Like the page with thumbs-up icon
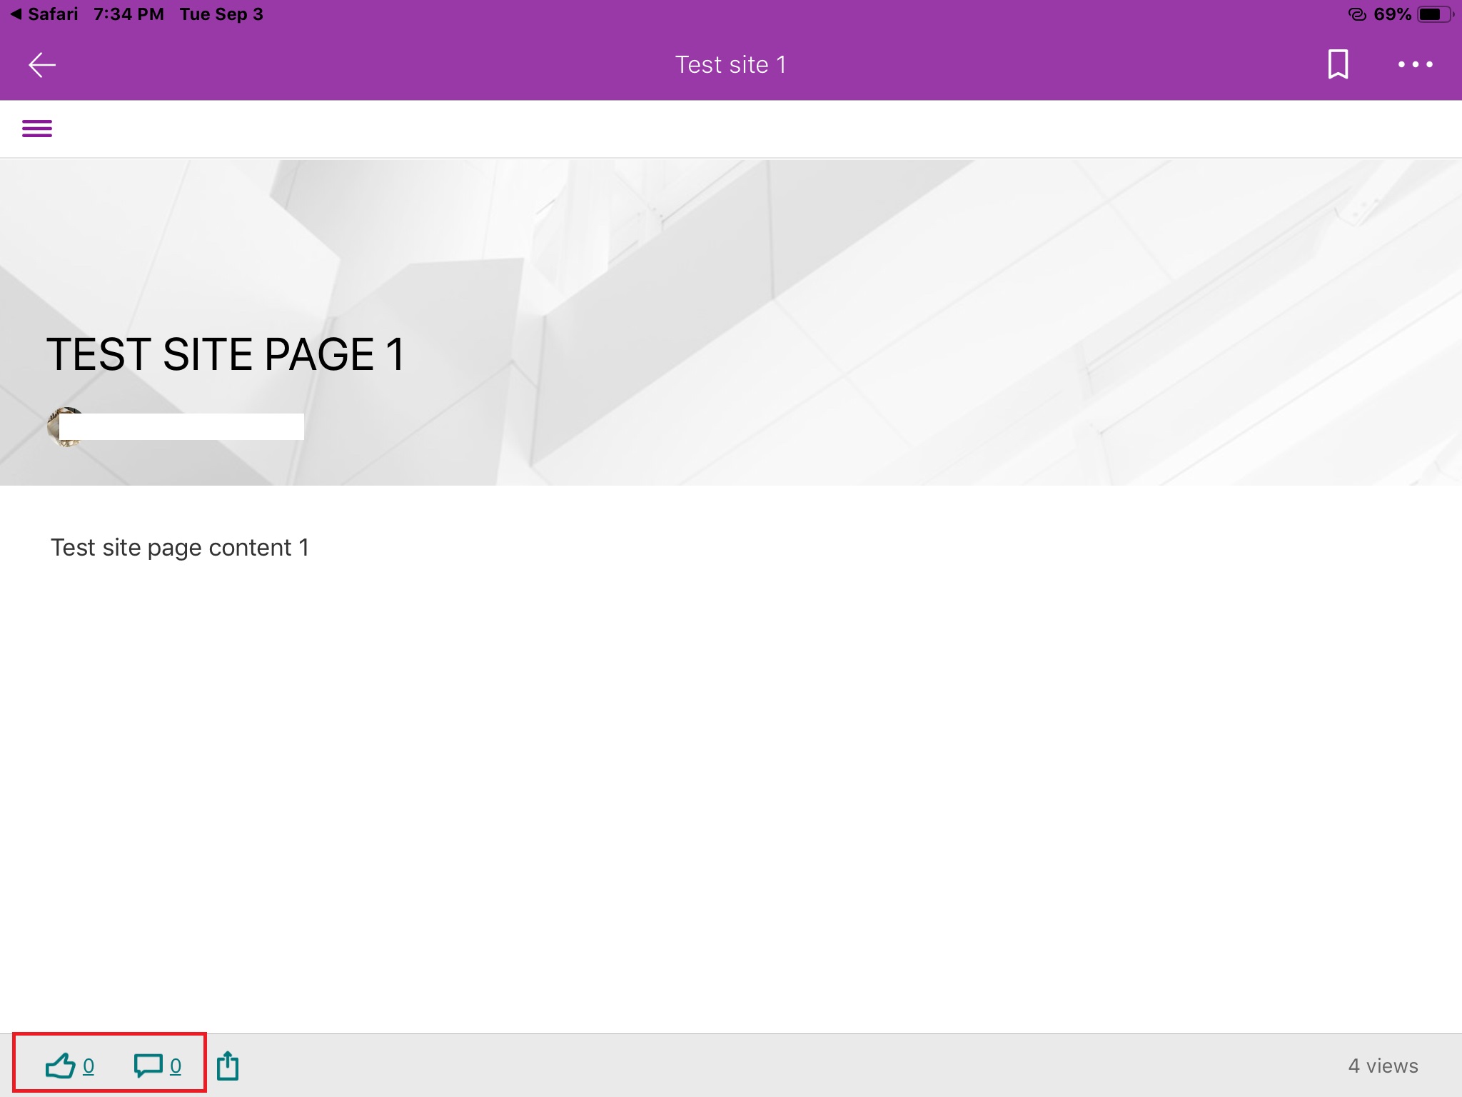 [61, 1066]
